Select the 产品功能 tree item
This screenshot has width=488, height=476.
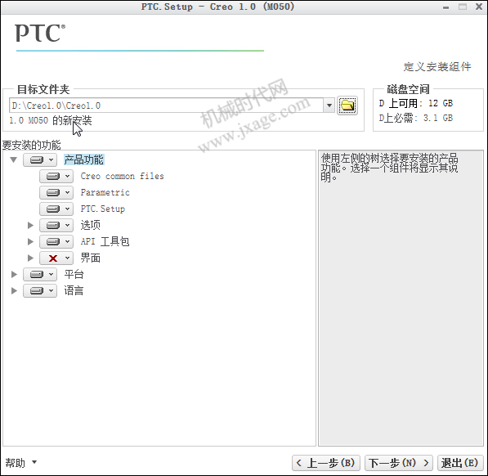83,159
